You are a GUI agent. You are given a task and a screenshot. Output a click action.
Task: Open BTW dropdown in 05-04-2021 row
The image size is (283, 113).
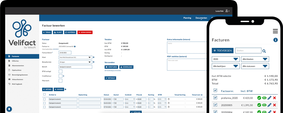click(162, 99)
